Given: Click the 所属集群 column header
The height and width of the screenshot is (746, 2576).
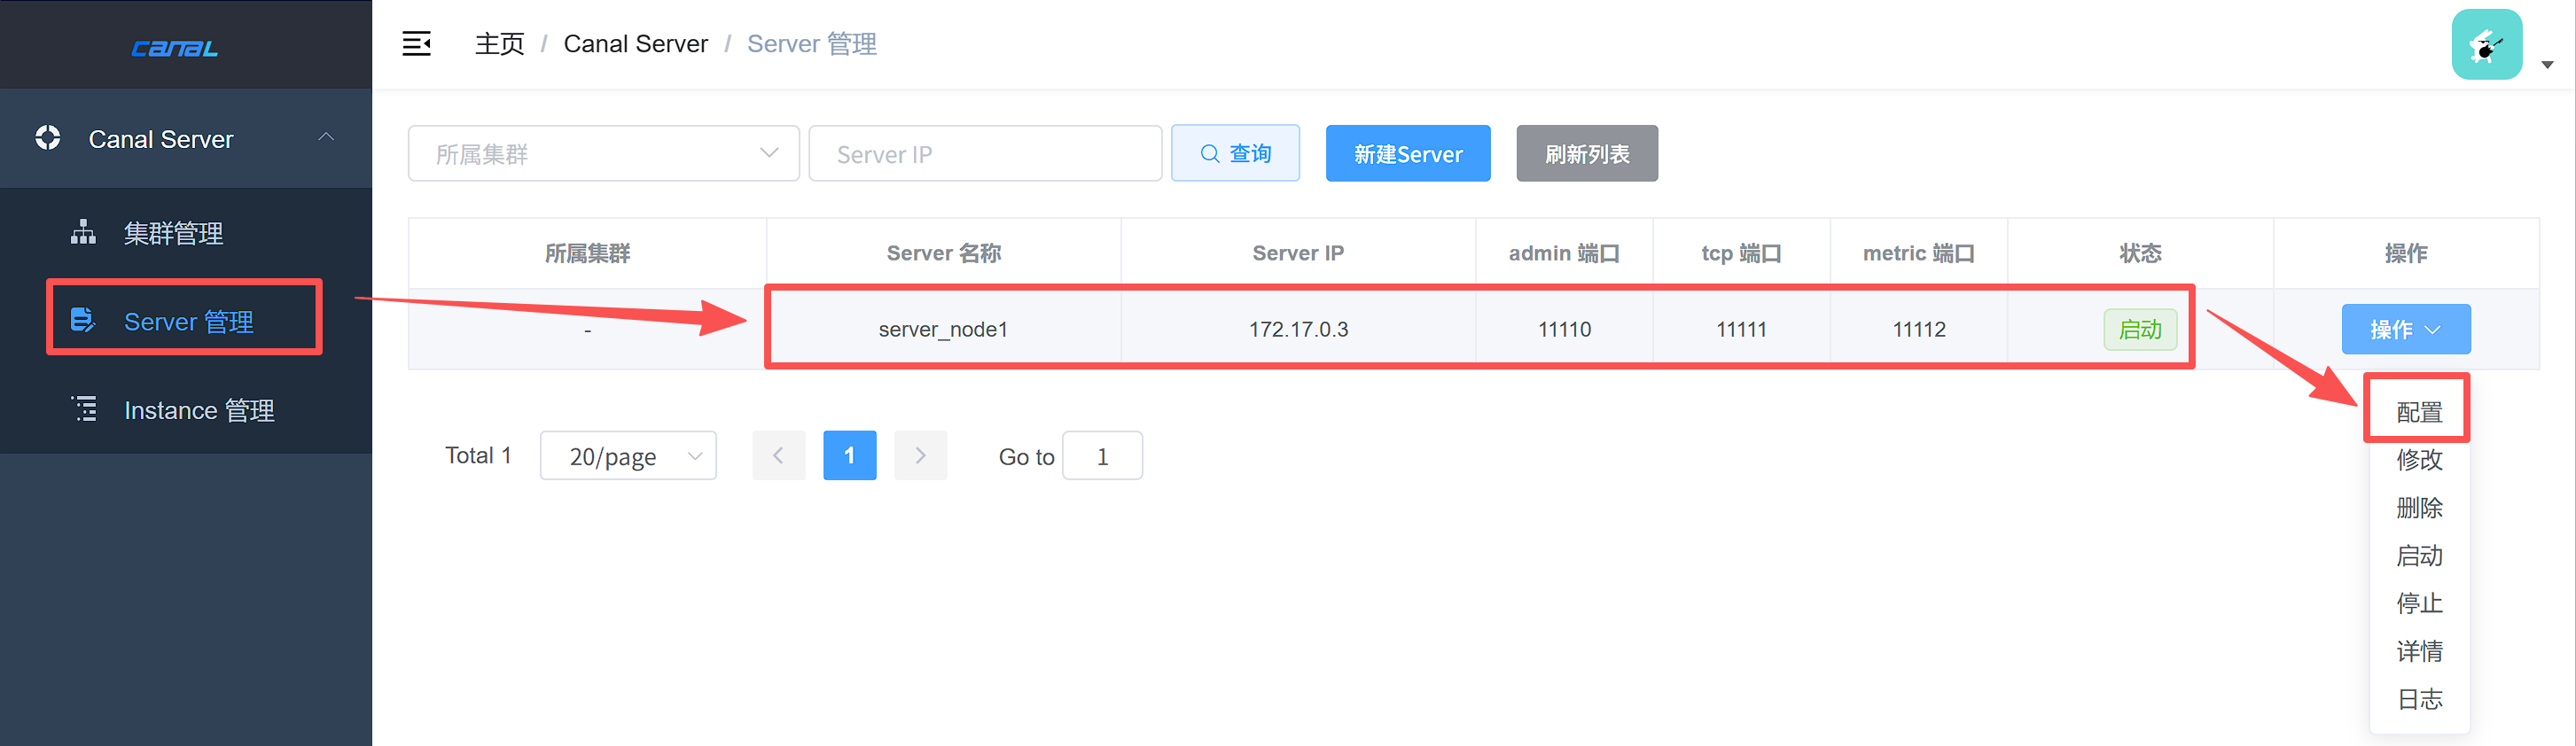Looking at the screenshot, I should click(x=587, y=253).
